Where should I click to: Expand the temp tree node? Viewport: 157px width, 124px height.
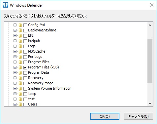click(x=15, y=94)
